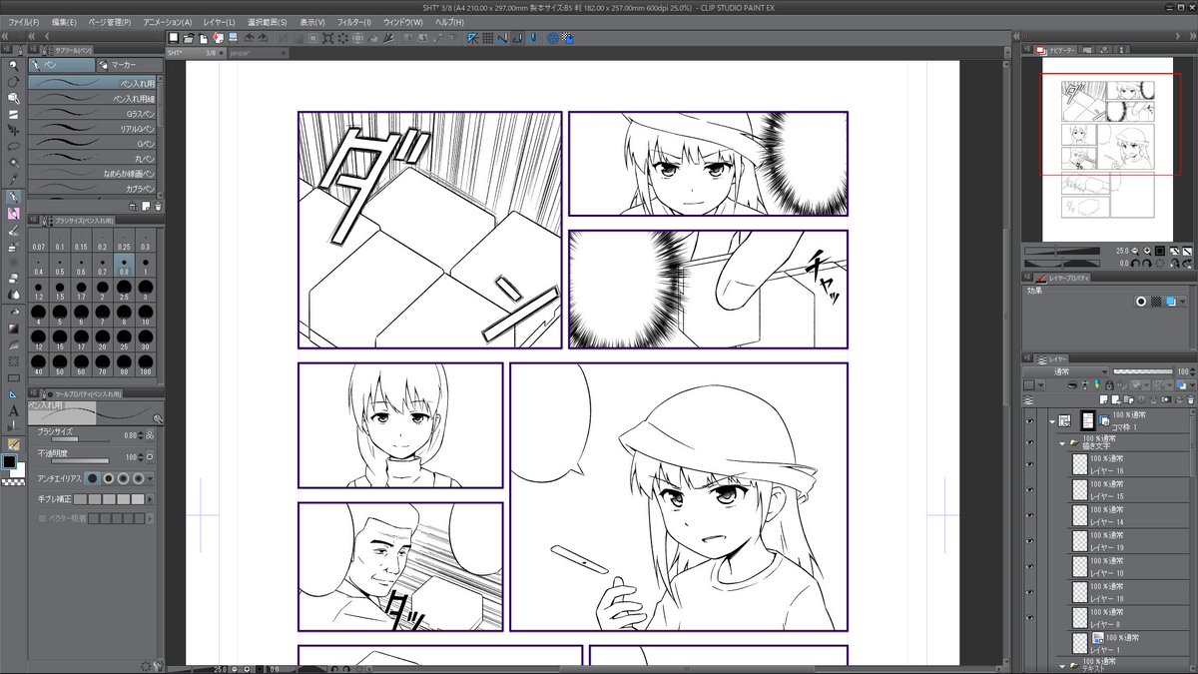Open layer color dropdown arrow in Layer Property
This screenshot has height=674, width=1198.
[x=1183, y=301]
